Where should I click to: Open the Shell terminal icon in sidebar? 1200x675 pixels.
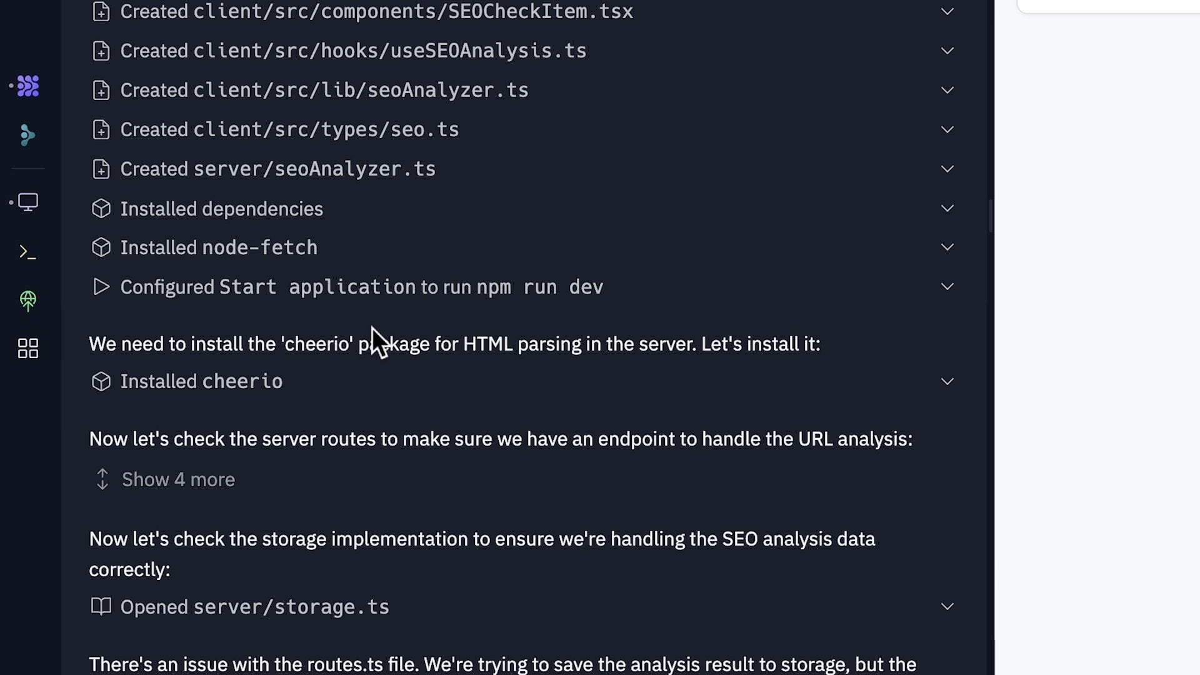[x=28, y=252]
